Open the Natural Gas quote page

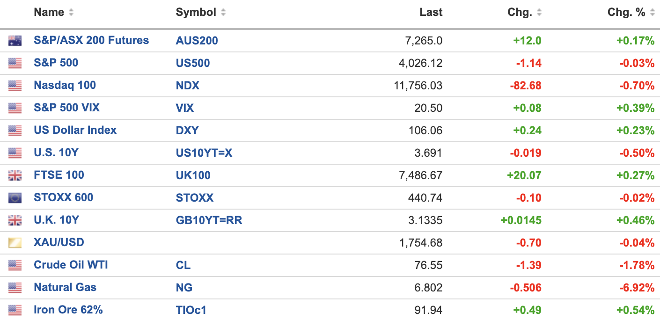click(65, 287)
